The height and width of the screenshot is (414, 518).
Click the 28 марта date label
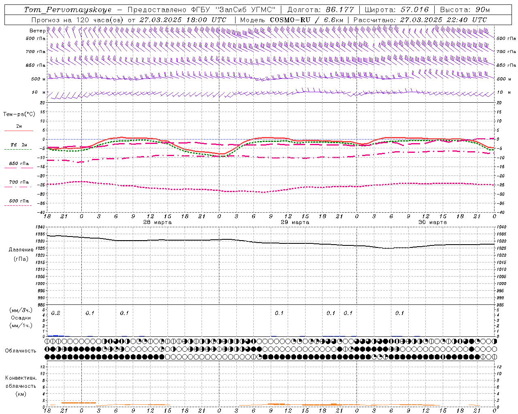pyautogui.click(x=157, y=222)
